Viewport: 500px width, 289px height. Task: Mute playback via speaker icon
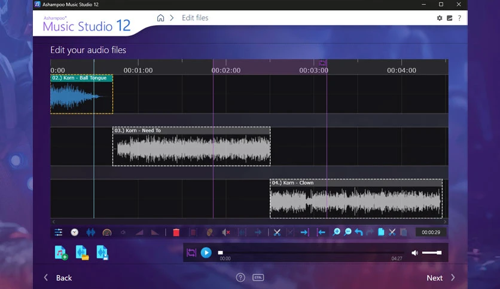point(414,253)
